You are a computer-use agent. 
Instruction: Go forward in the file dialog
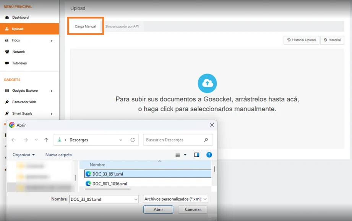pyautogui.click(x=26, y=140)
